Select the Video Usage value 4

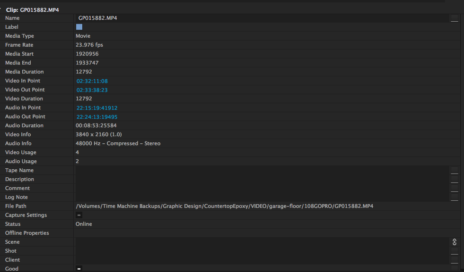click(77, 152)
